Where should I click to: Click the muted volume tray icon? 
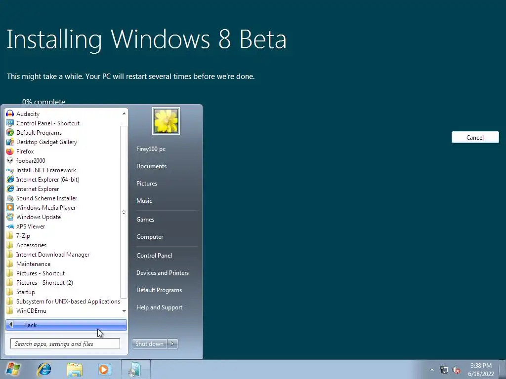[456, 370]
